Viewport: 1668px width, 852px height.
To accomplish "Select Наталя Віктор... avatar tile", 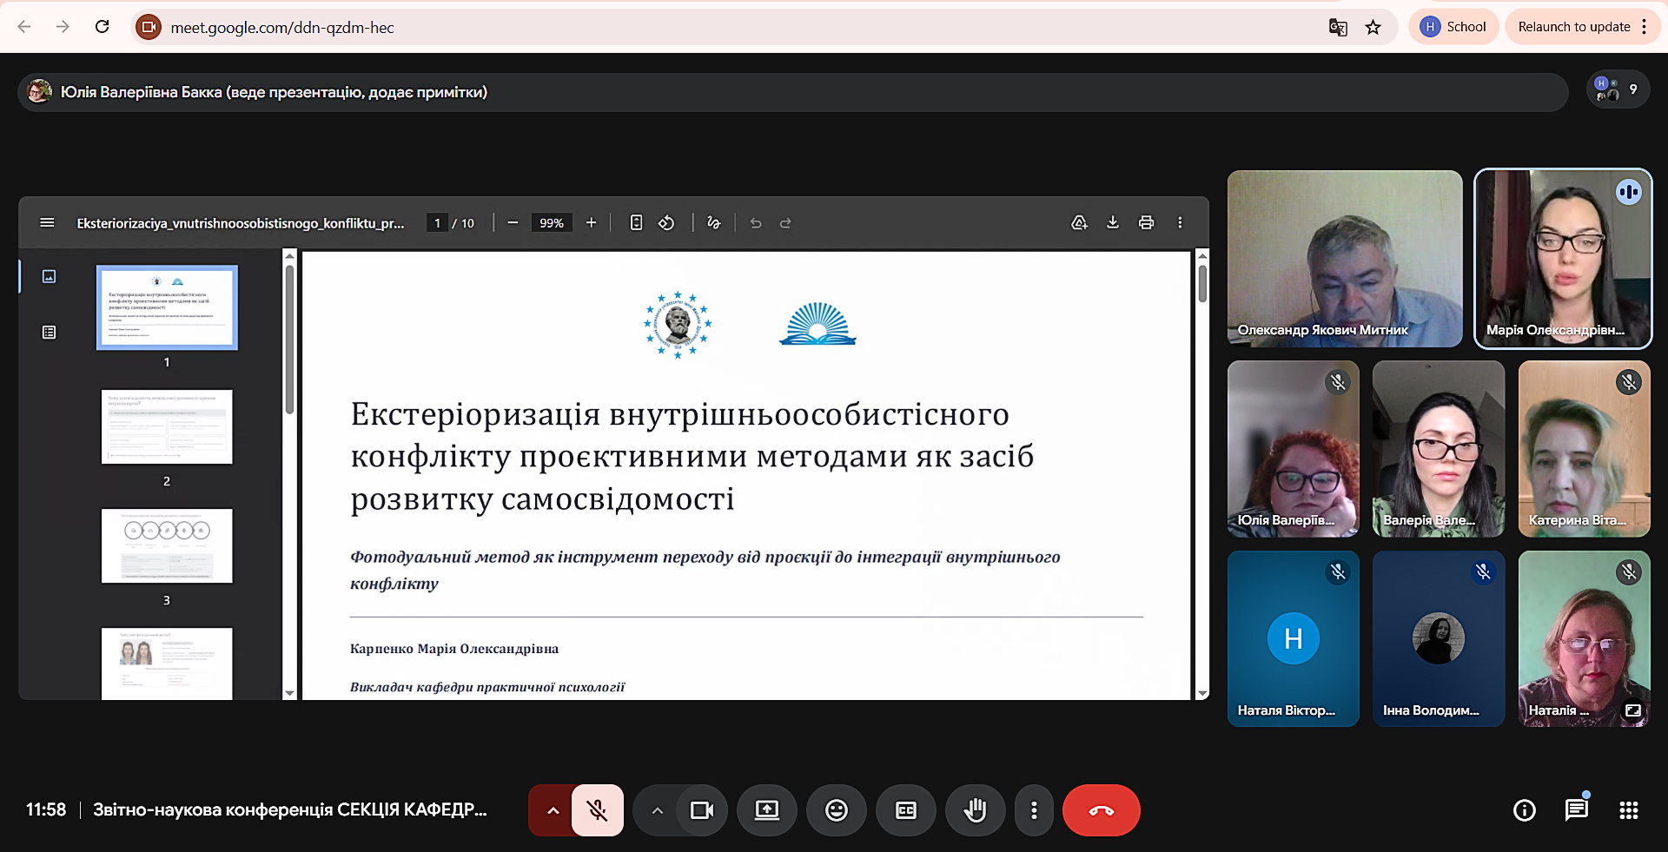I will pos(1294,639).
